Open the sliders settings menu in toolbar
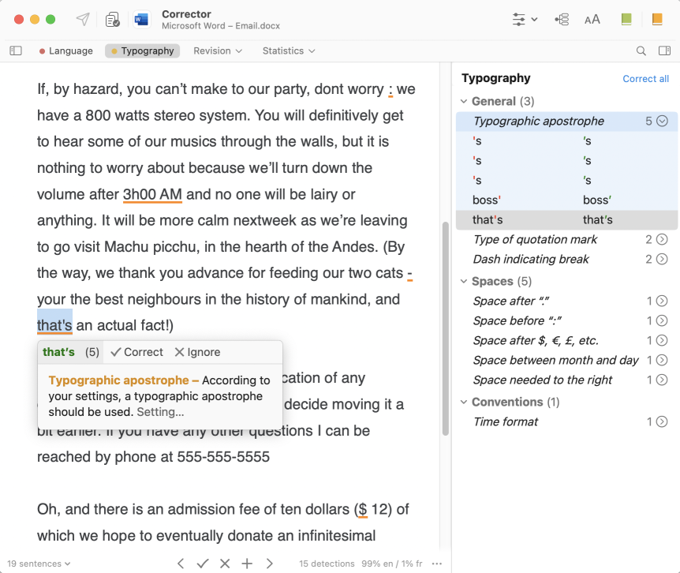Screen dimensions: 680x573 pyautogui.click(x=525, y=20)
